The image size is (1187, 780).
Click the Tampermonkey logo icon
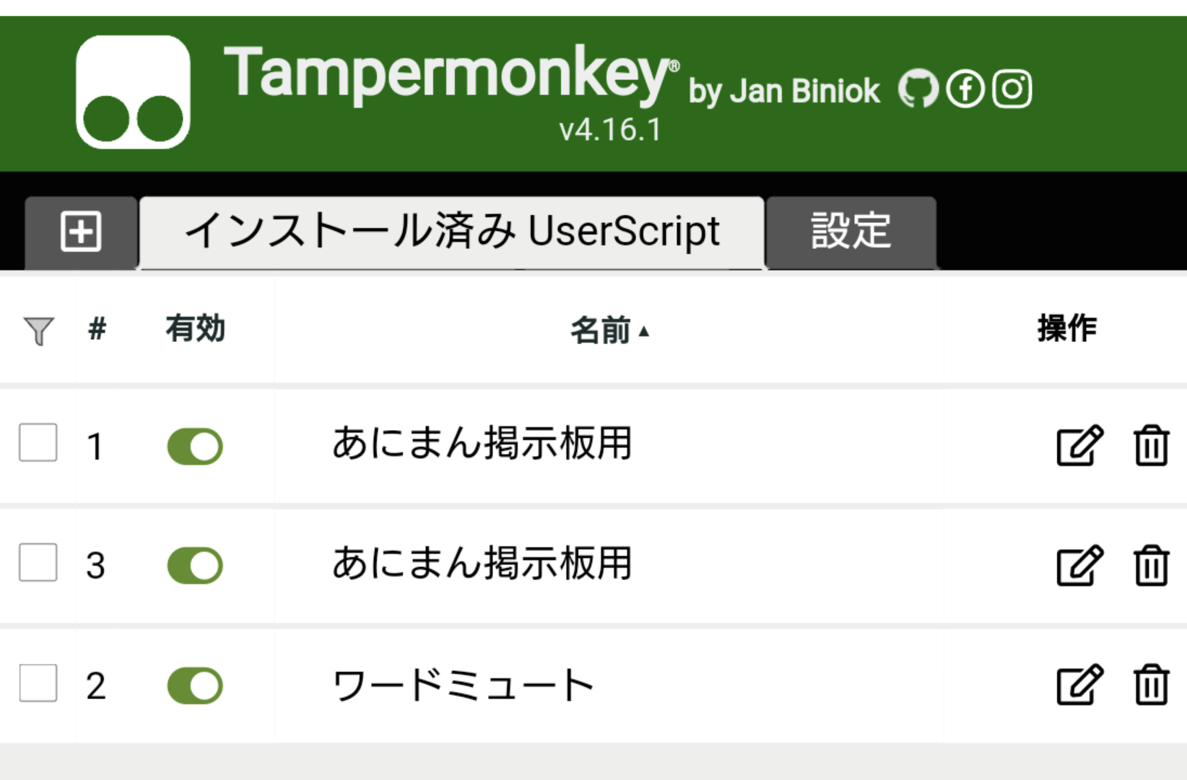tap(133, 92)
